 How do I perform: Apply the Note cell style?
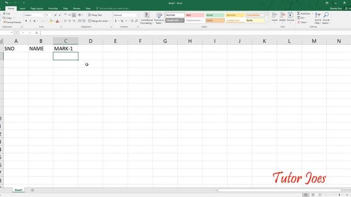point(255,20)
